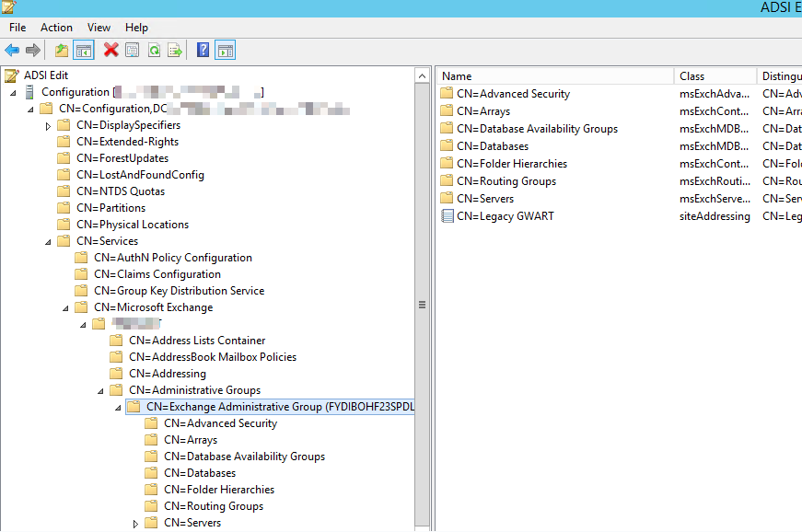This screenshot has height=532, width=802.
Task: Open the File menu
Action: click(17, 27)
